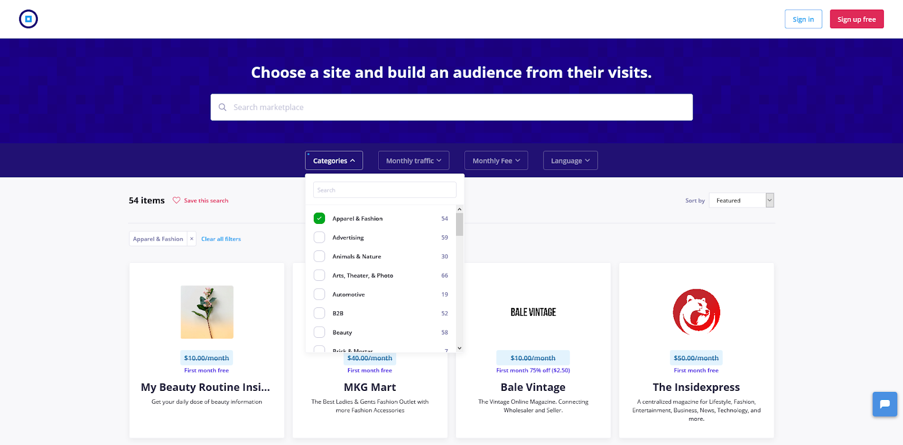The image size is (903, 445).
Task: Expand the Monthly traffic filter dropdown
Action: pos(413,161)
